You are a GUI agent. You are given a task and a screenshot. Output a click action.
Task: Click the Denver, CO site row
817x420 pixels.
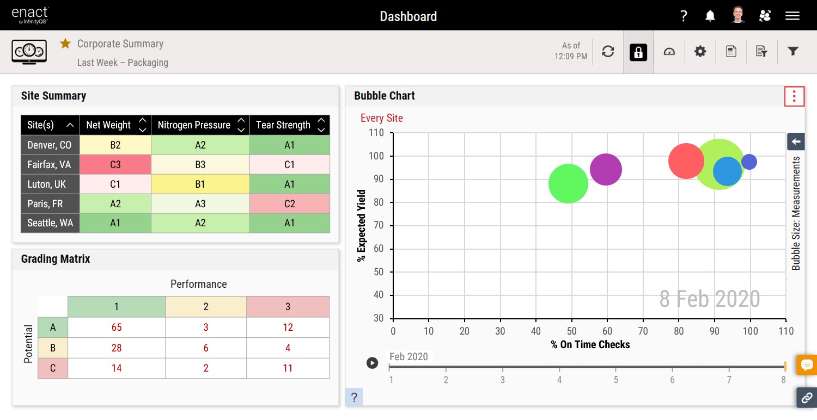coord(50,145)
